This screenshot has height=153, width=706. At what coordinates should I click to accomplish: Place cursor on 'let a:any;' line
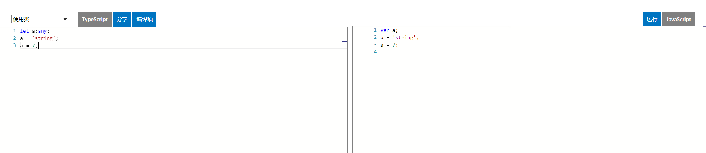pyautogui.click(x=35, y=31)
